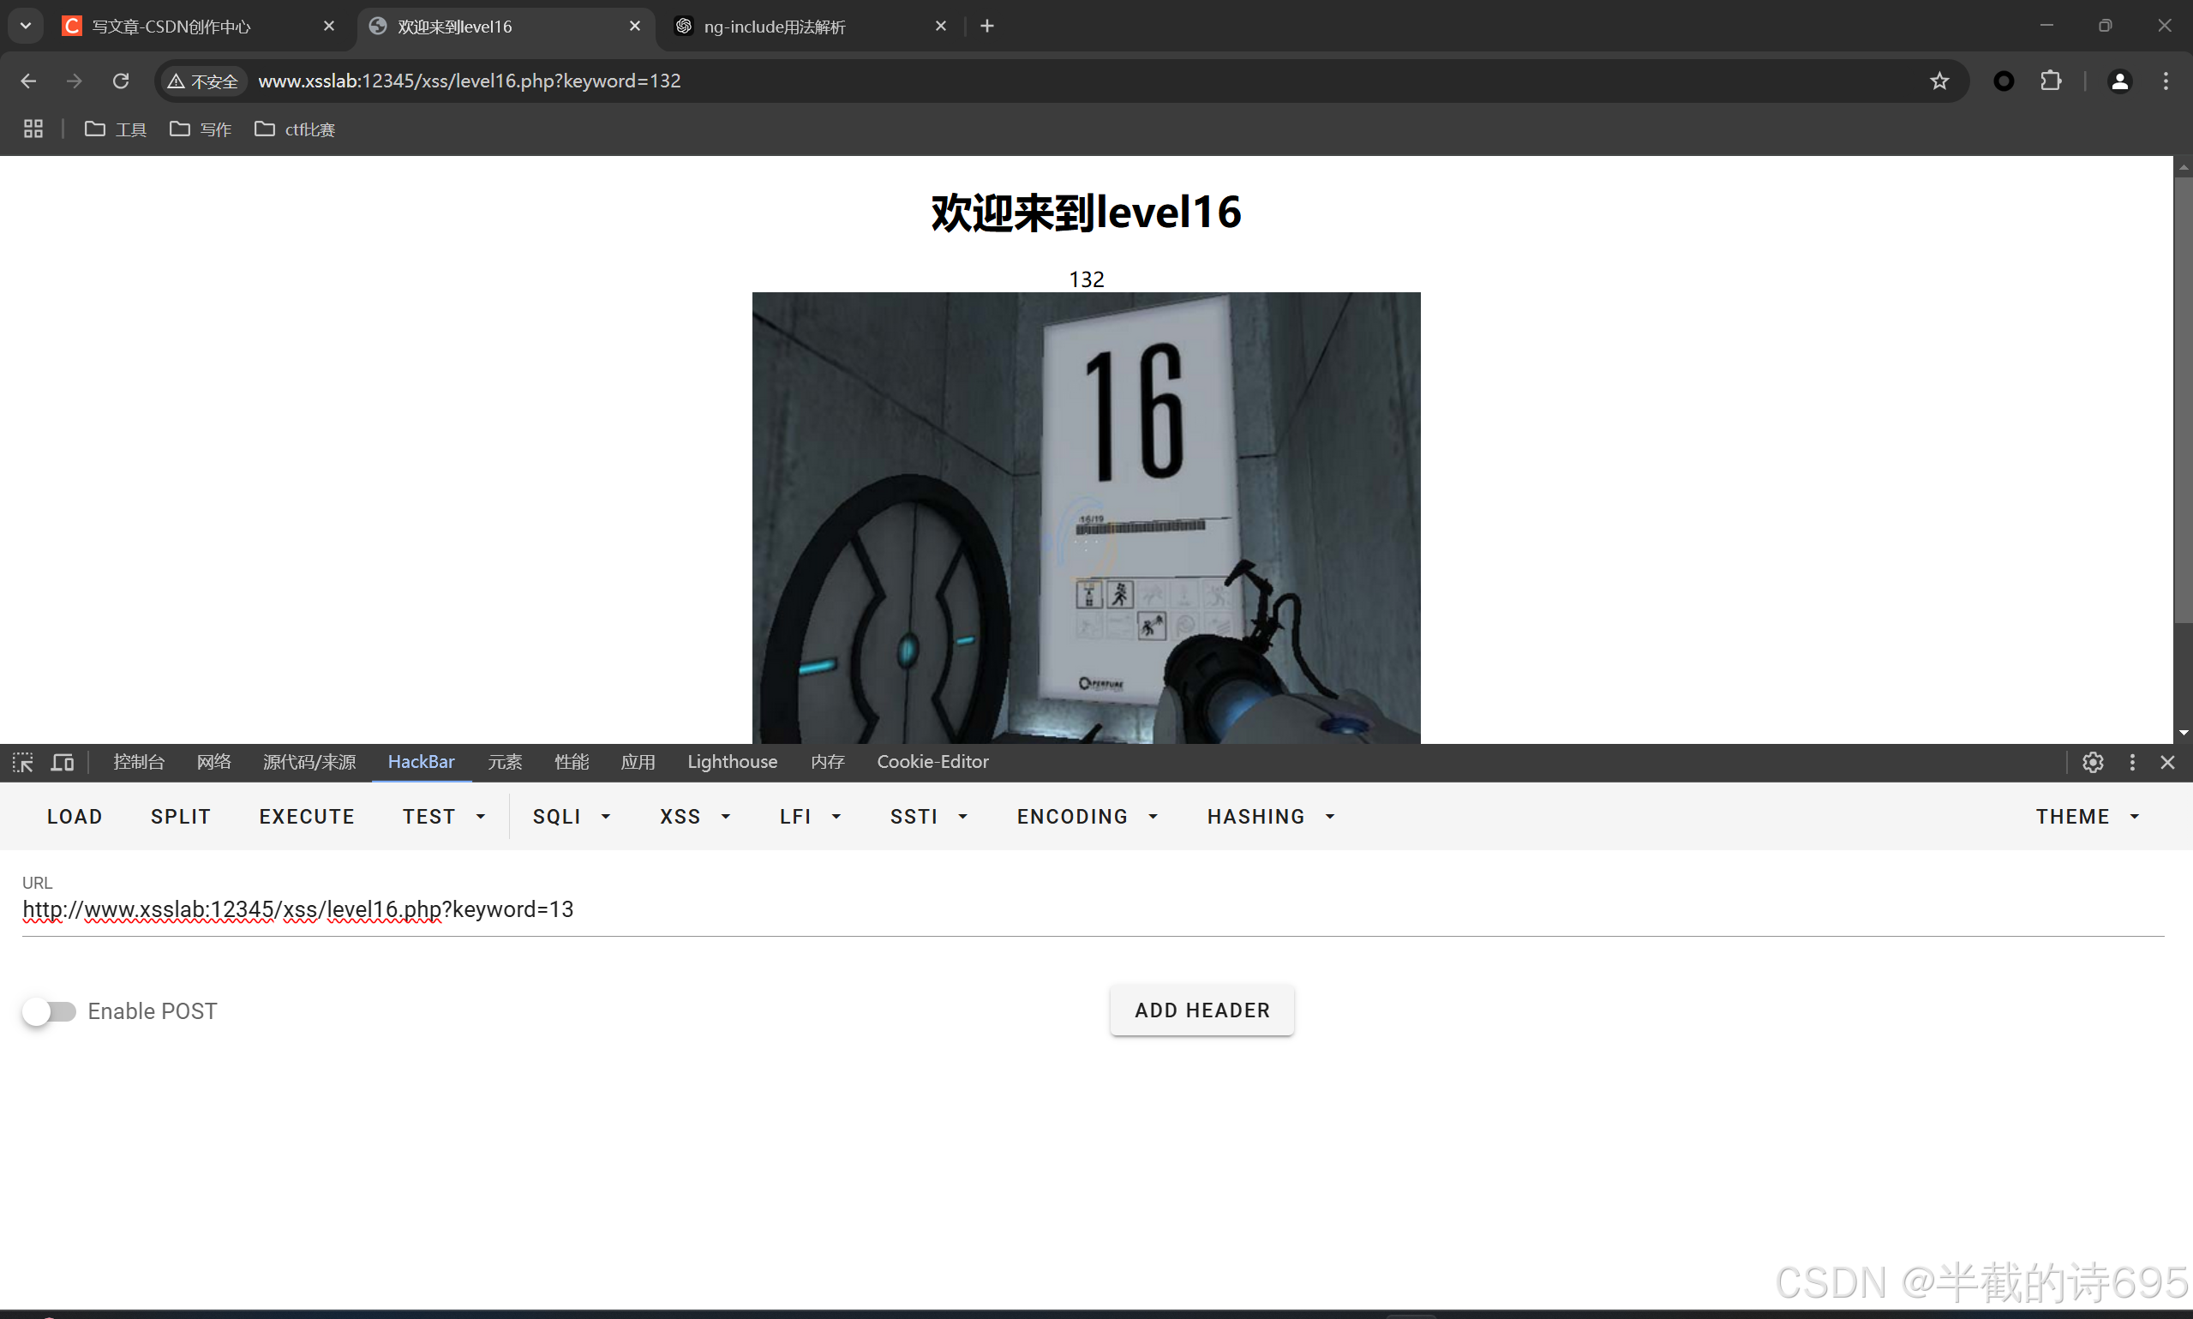
Task: Click the DevTools inspect element icon
Action: 23,762
